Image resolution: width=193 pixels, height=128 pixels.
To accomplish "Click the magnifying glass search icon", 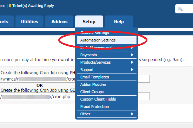I will point(180,9).
